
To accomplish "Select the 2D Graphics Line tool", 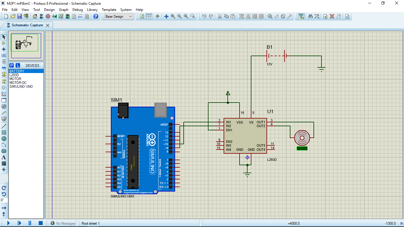I will (4, 126).
